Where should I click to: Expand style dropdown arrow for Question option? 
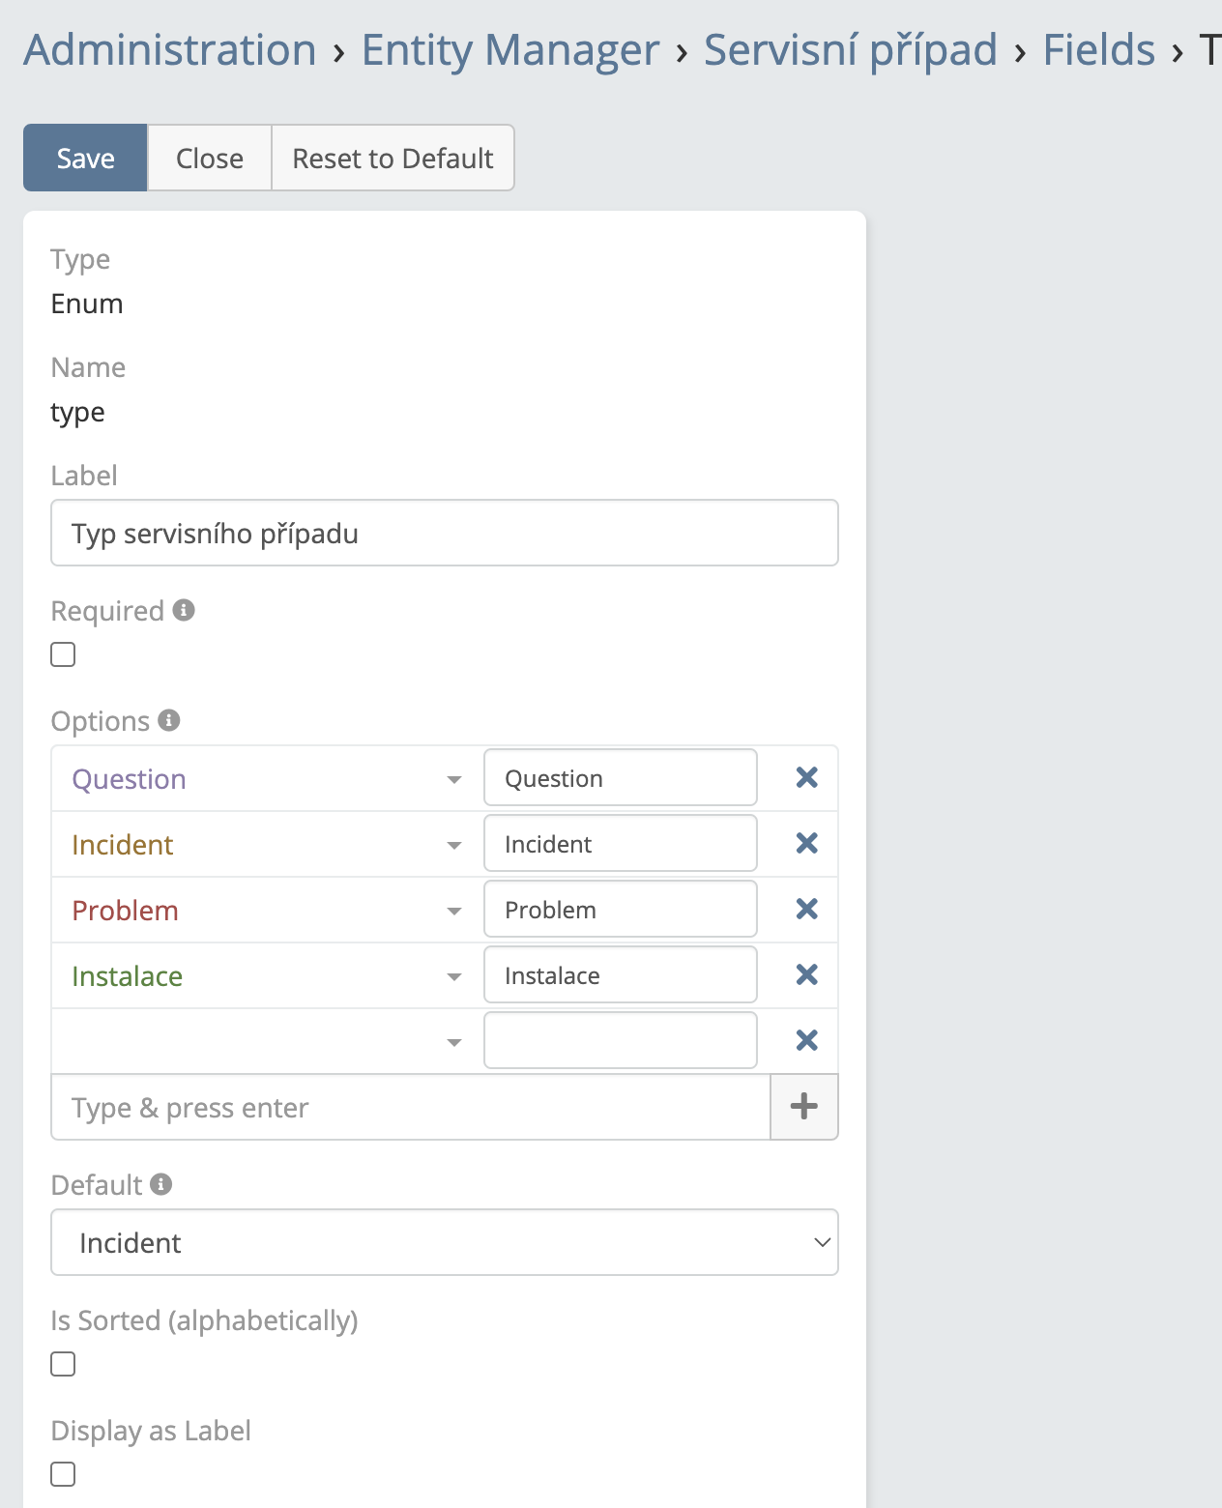(x=453, y=780)
